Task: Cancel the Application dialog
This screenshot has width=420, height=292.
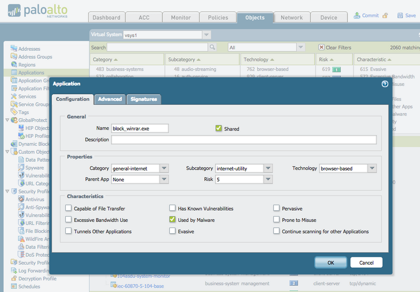Action: [366, 262]
